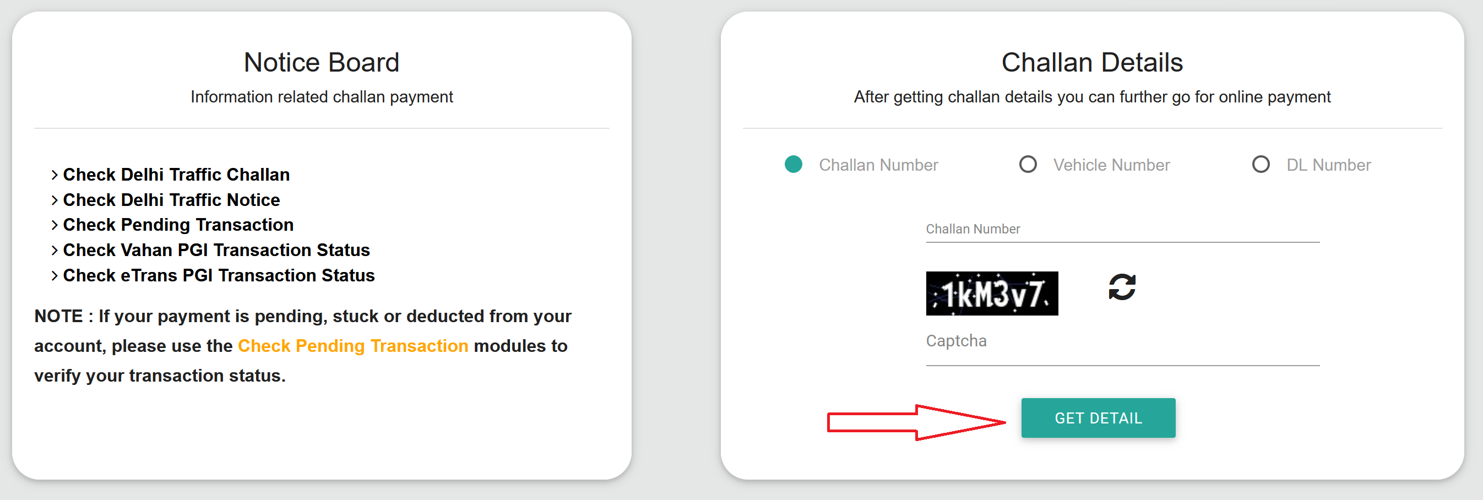The width and height of the screenshot is (1483, 500).
Task: Open Check Pending Transaction list link
Action: (178, 225)
